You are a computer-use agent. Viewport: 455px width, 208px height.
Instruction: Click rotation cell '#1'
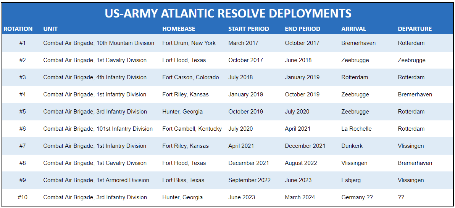23,43
